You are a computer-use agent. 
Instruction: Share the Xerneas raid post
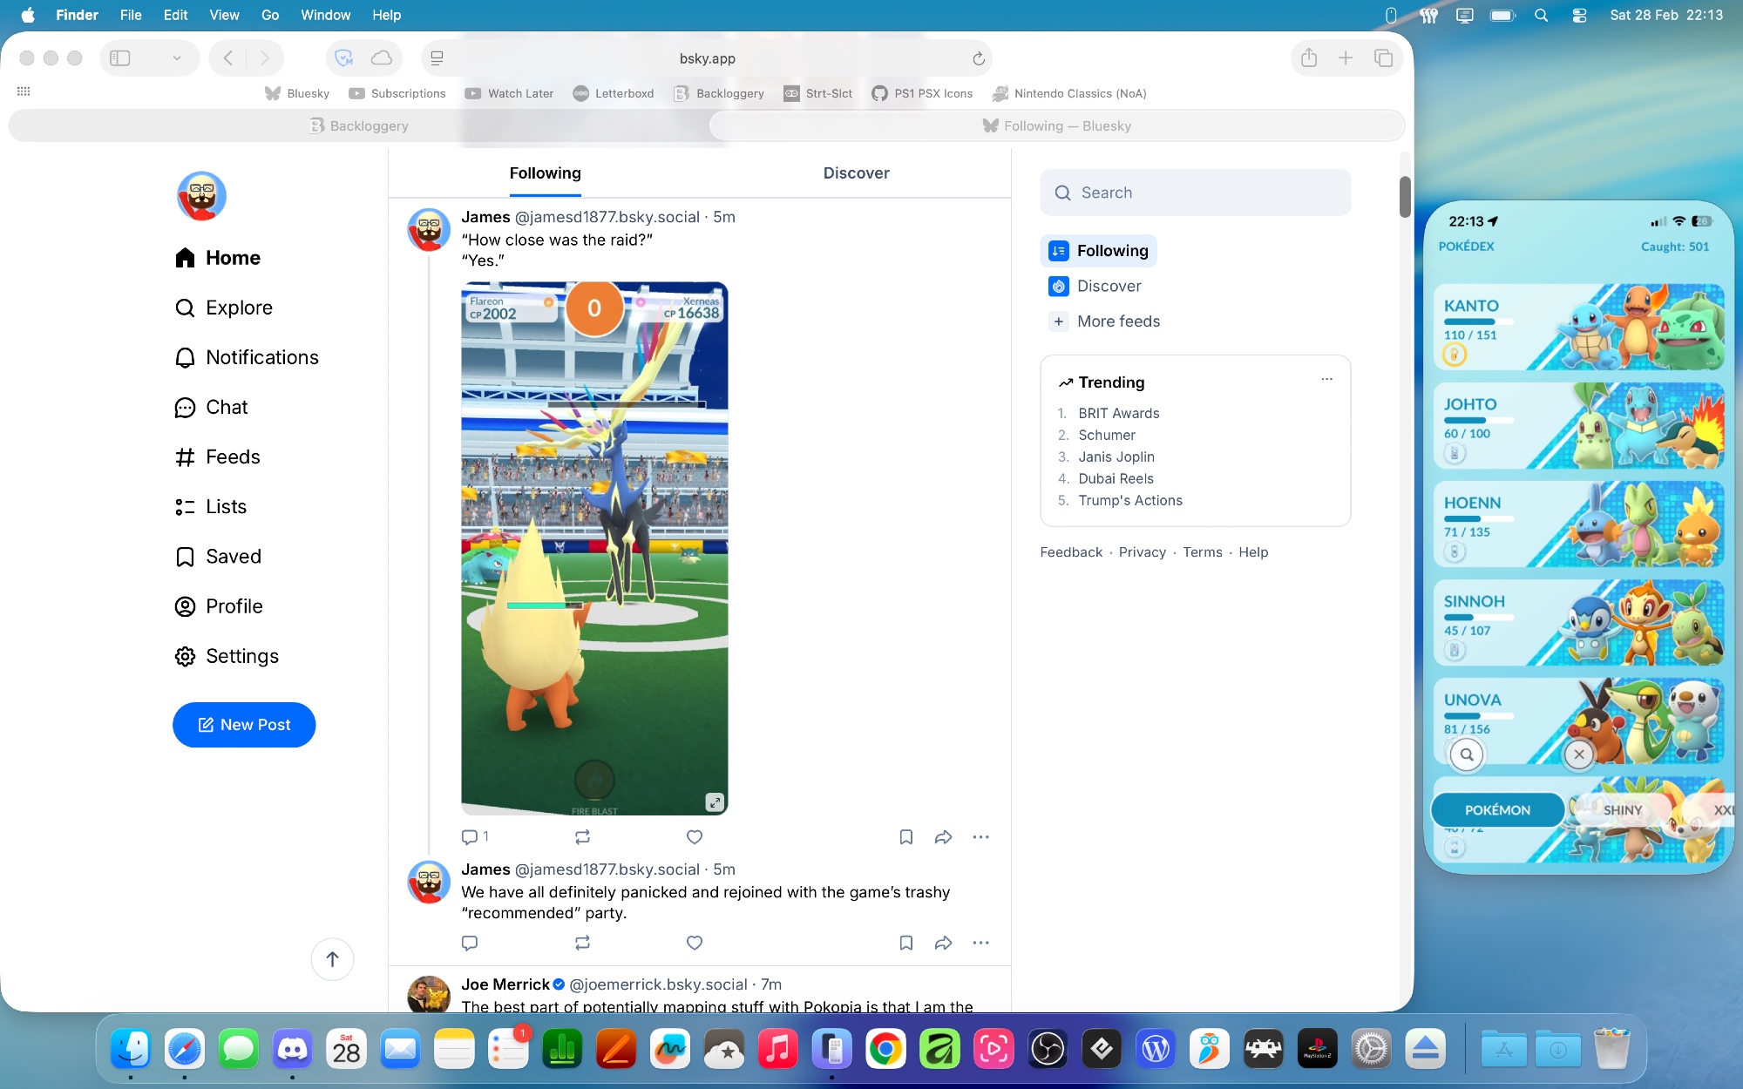pos(943,837)
